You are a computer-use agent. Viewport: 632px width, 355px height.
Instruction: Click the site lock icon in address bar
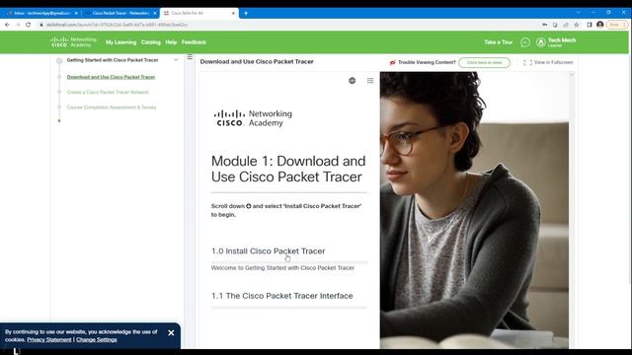41,25
